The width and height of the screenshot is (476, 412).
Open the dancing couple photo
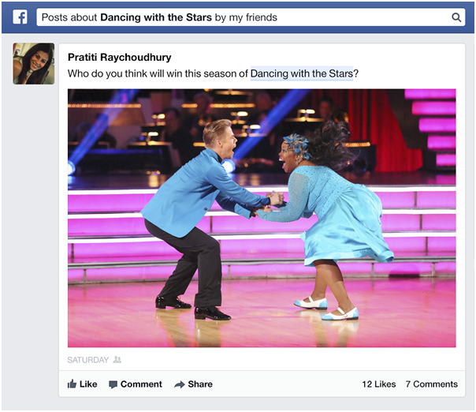tap(262, 218)
